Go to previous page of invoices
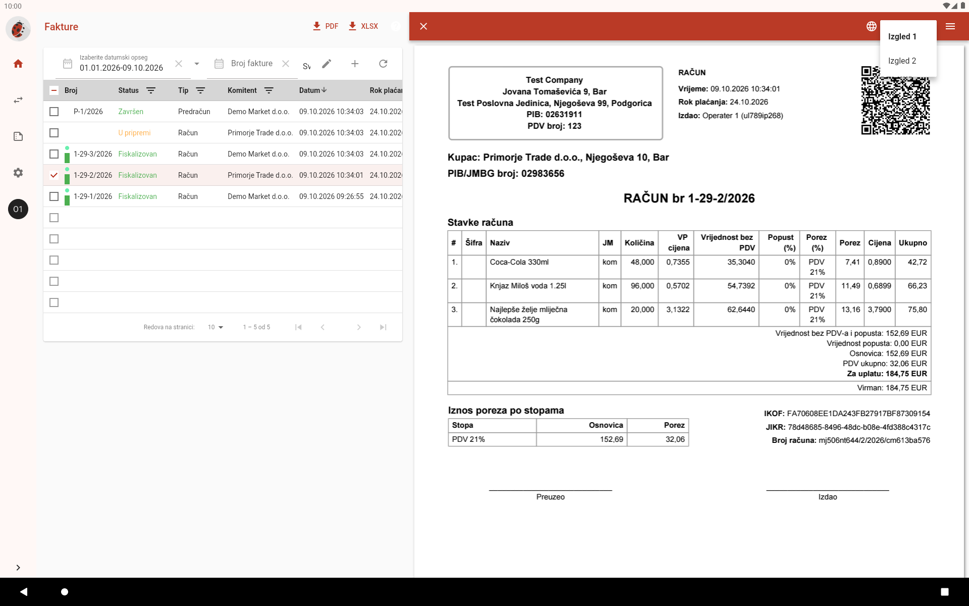The width and height of the screenshot is (969, 606). click(x=322, y=327)
